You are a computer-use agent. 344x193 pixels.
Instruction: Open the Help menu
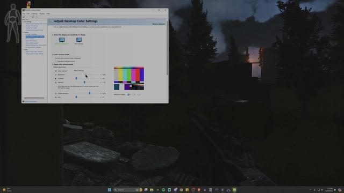pos(48,13)
